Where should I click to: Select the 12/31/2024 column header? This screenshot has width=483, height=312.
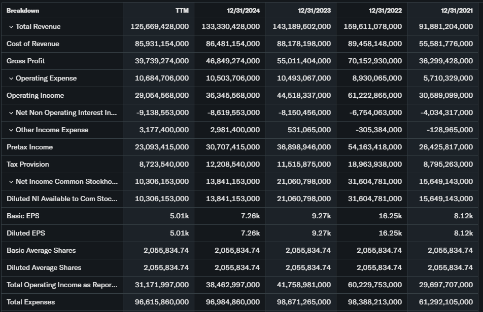pyautogui.click(x=244, y=10)
